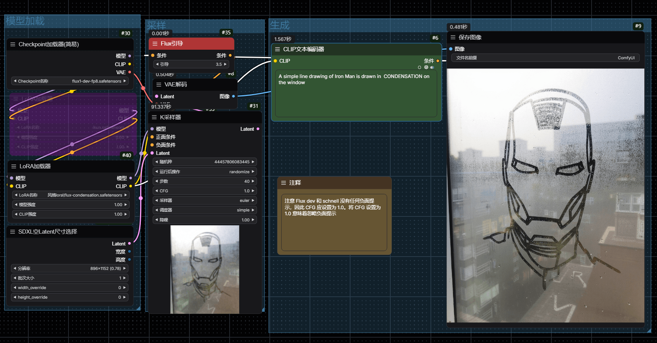Select the 采样 group title

coord(157,25)
